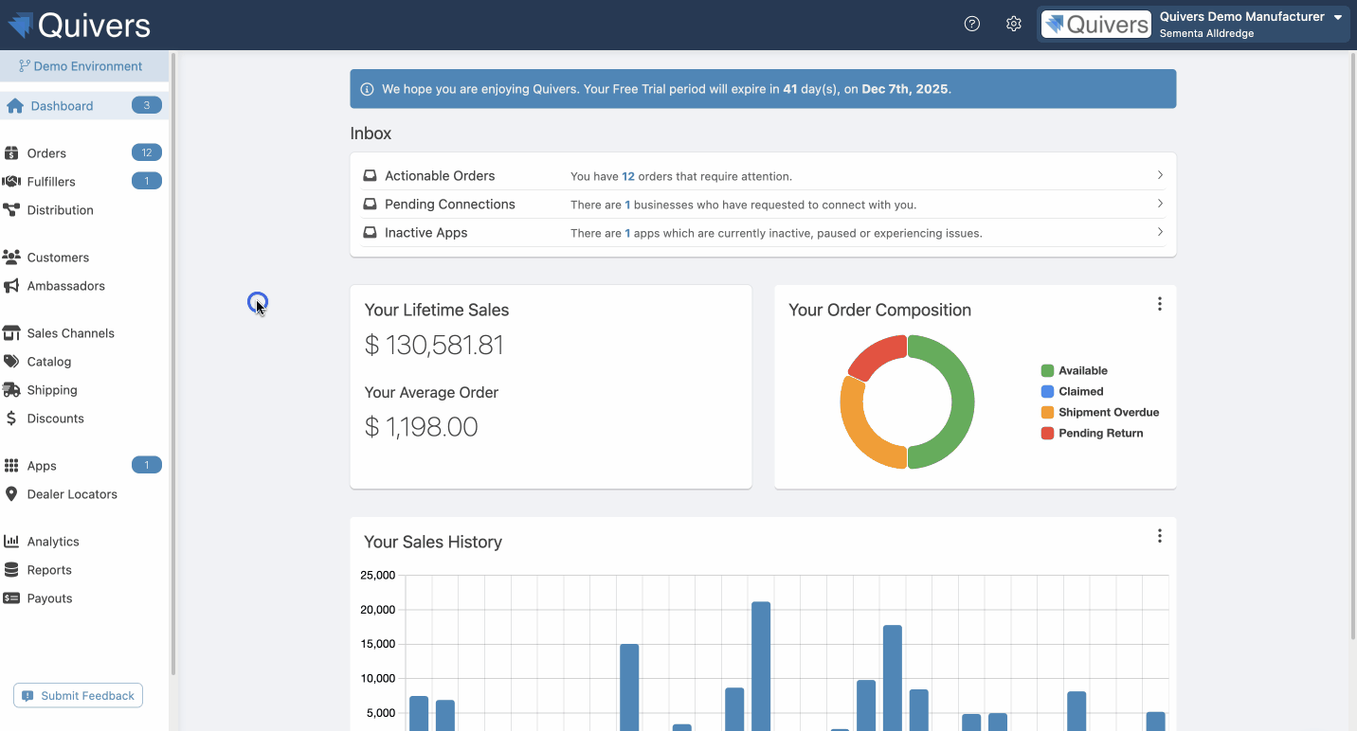Image resolution: width=1357 pixels, height=731 pixels.
Task: Toggle Pending Return legend item
Action: click(1100, 434)
